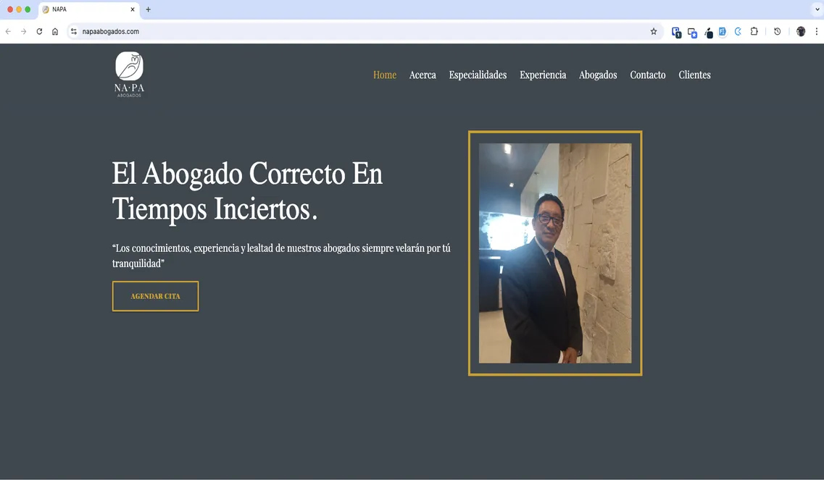Click the quote beginning Los conocimientos, experiencia
This screenshot has width=824, height=480.
coord(281,256)
